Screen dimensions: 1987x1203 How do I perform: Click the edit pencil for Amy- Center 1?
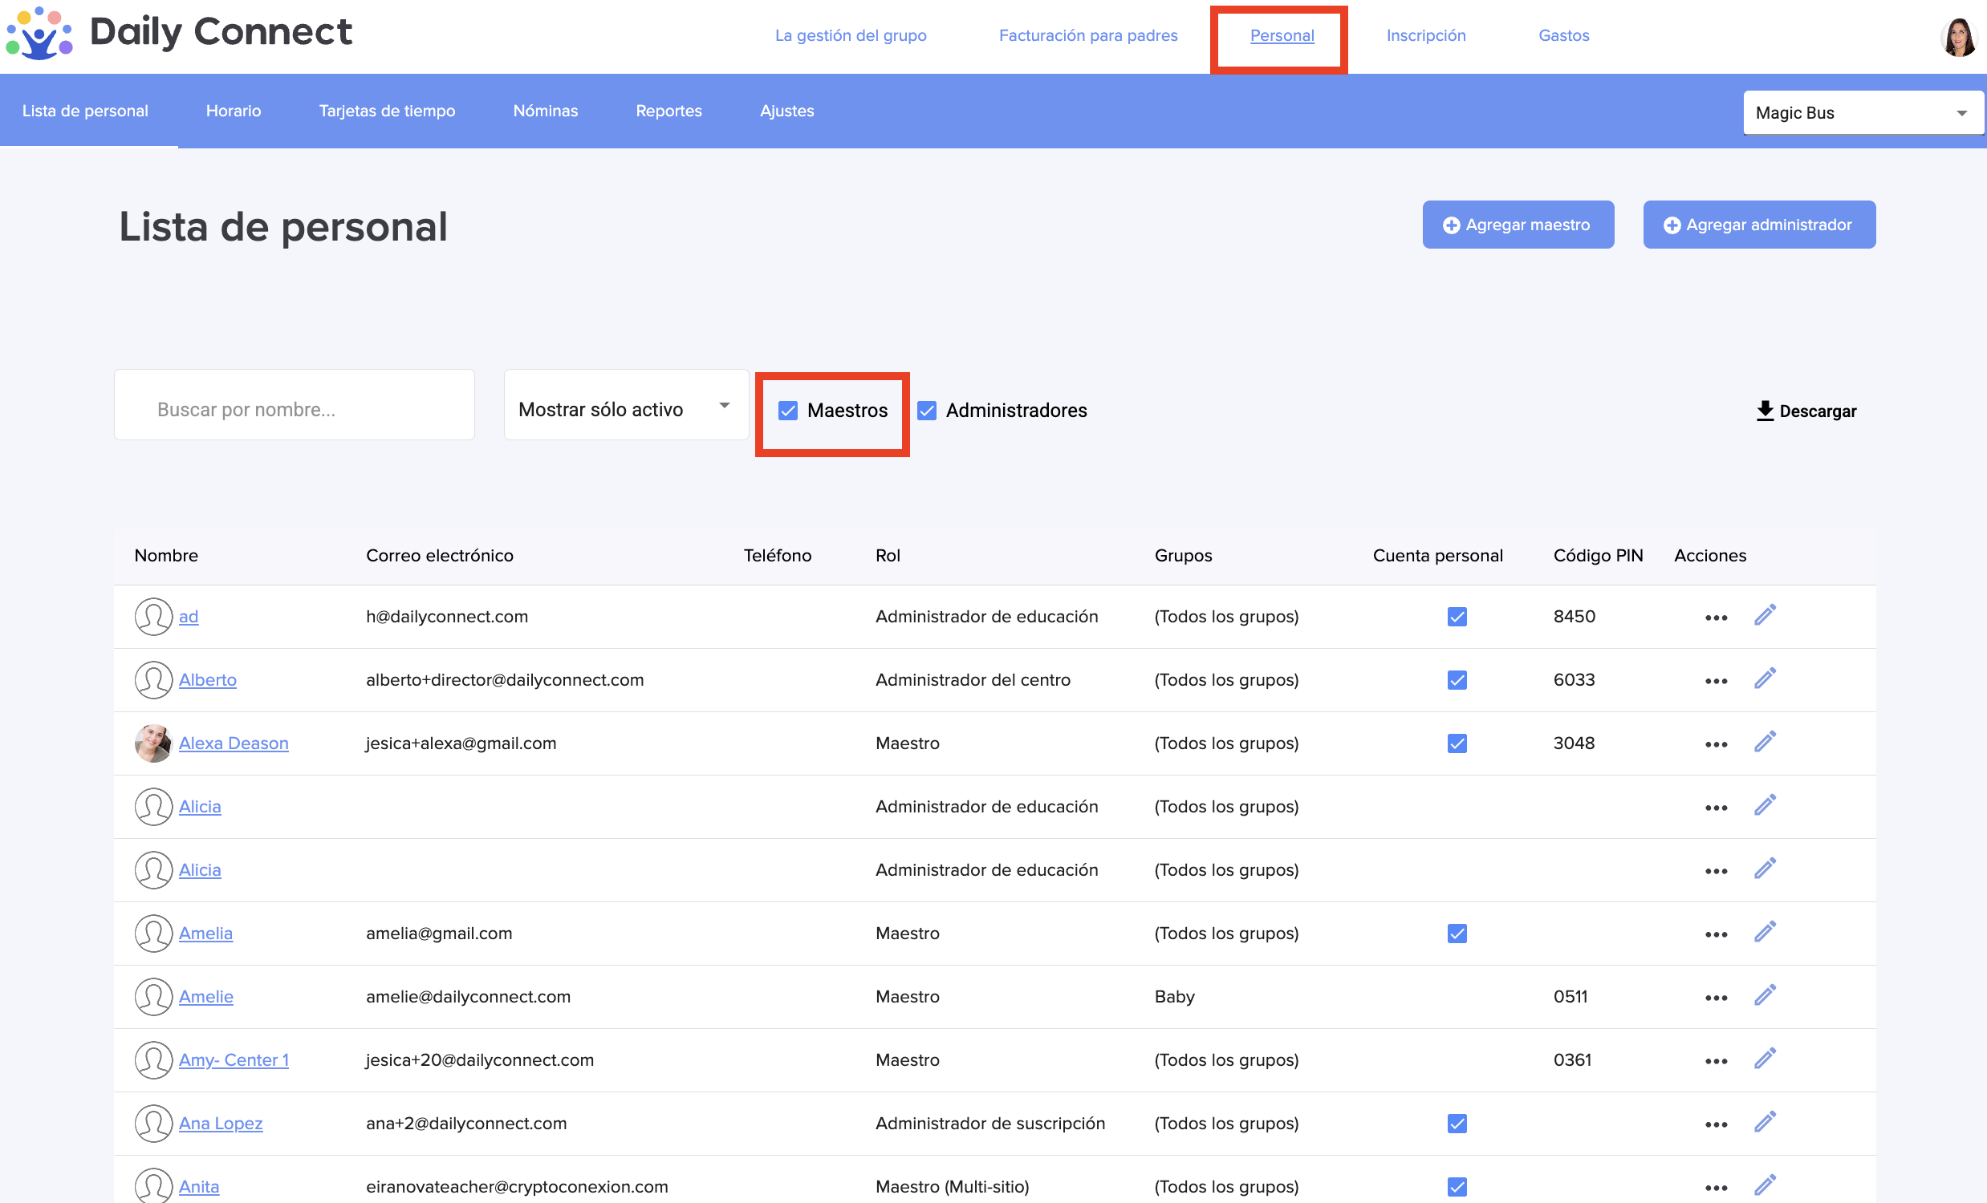(1765, 1059)
